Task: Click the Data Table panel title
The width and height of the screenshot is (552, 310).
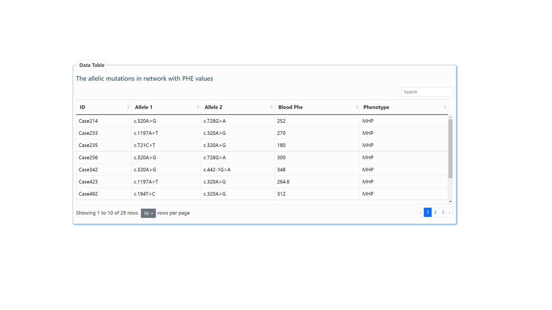Action: pos(91,65)
